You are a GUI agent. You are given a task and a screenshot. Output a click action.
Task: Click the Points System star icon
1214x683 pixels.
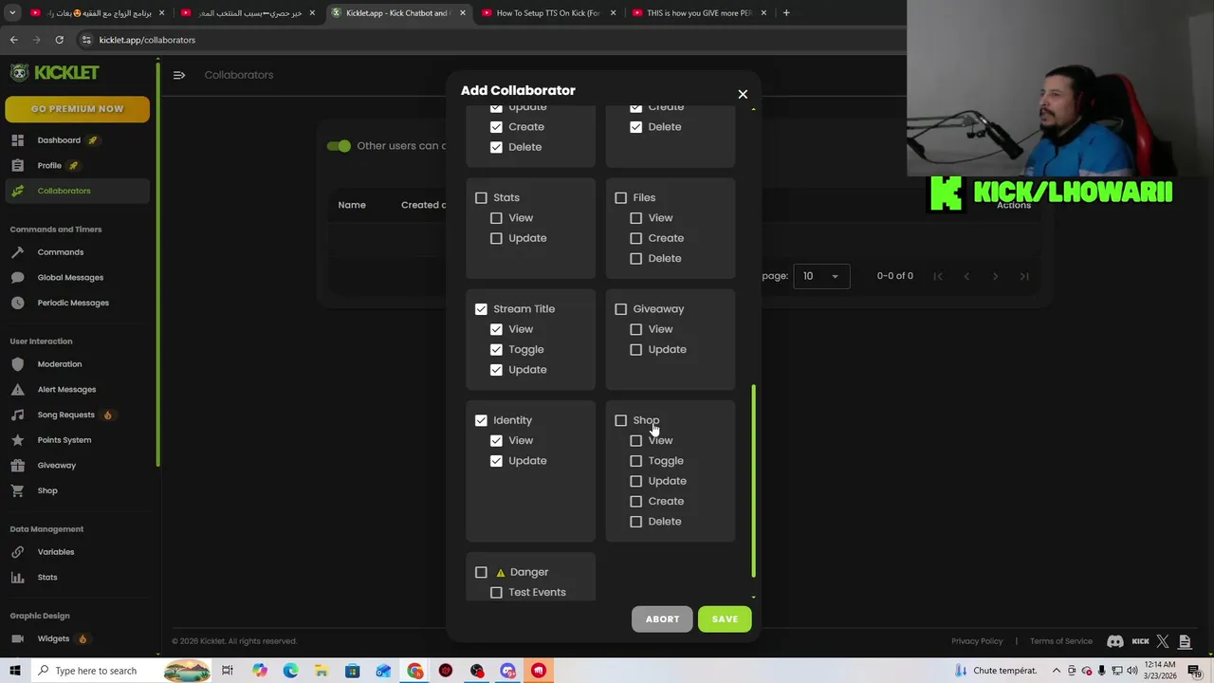point(17,440)
